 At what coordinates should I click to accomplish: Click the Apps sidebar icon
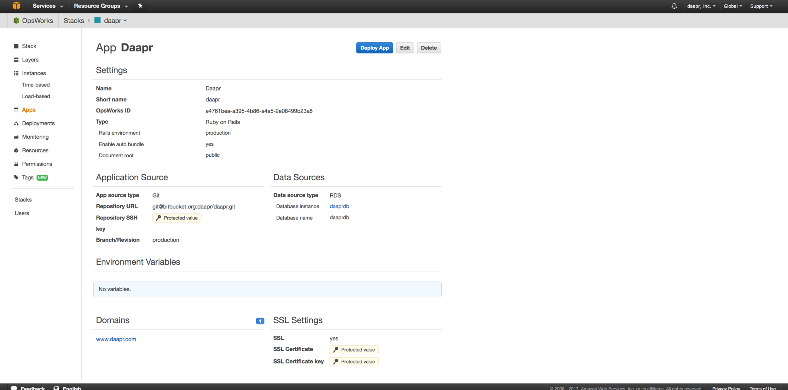click(16, 109)
